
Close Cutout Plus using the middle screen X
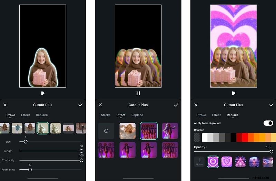[x=100, y=105]
